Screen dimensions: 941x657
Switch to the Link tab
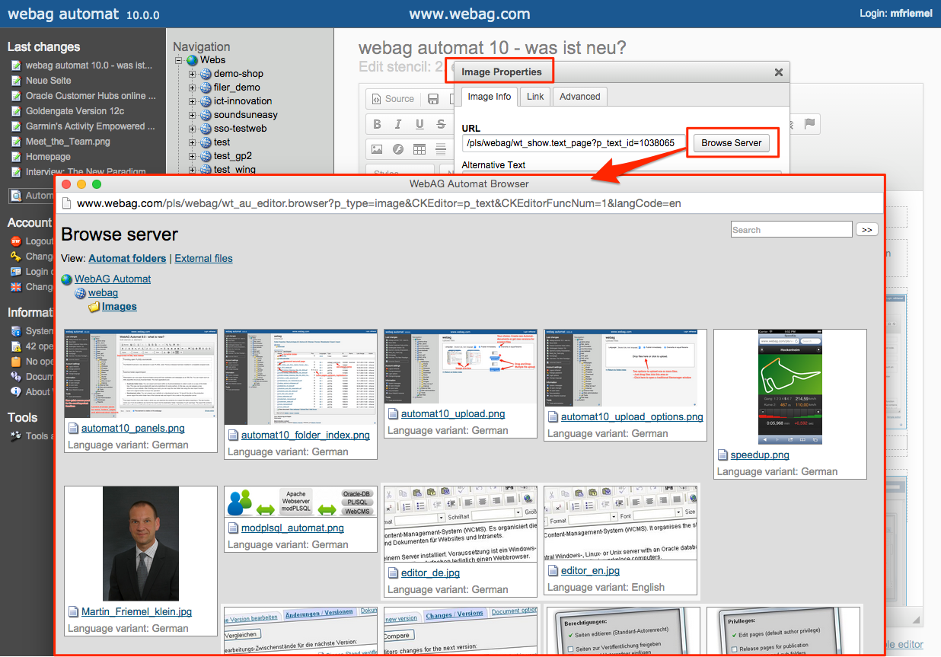point(535,97)
